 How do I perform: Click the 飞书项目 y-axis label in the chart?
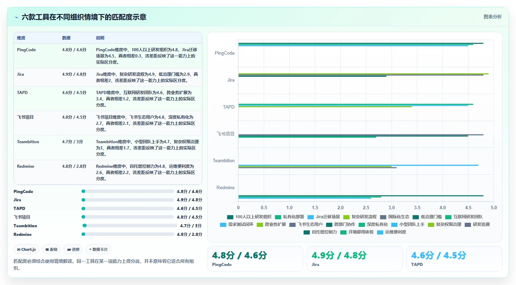coord(226,134)
